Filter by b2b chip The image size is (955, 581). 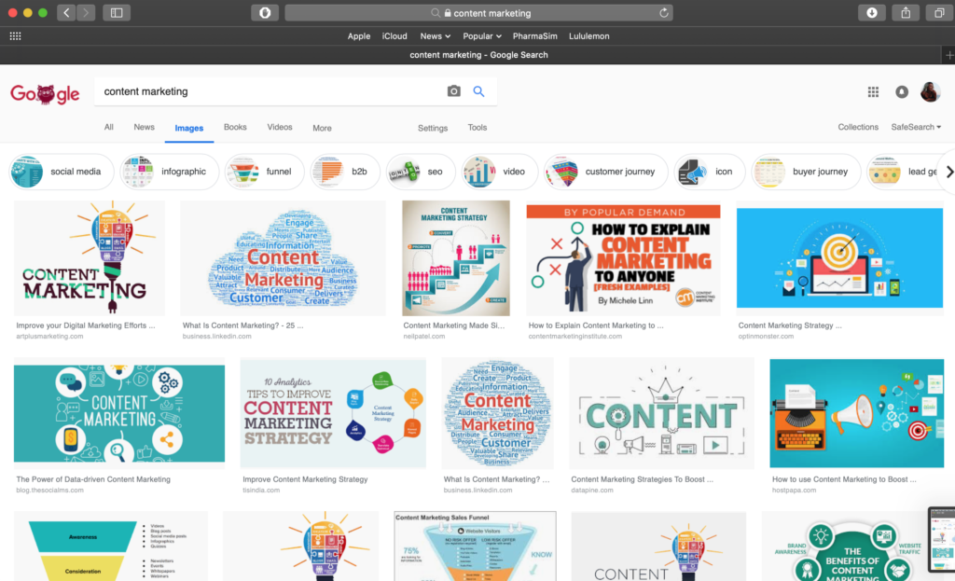[345, 172]
